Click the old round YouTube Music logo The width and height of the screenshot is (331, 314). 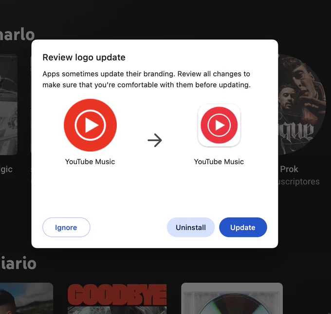pyautogui.click(x=90, y=125)
